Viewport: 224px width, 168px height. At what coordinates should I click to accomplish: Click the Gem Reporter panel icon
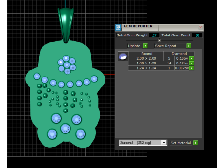tap(119, 28)
